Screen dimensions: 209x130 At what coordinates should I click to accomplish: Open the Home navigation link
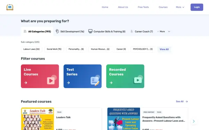[105, 7]
